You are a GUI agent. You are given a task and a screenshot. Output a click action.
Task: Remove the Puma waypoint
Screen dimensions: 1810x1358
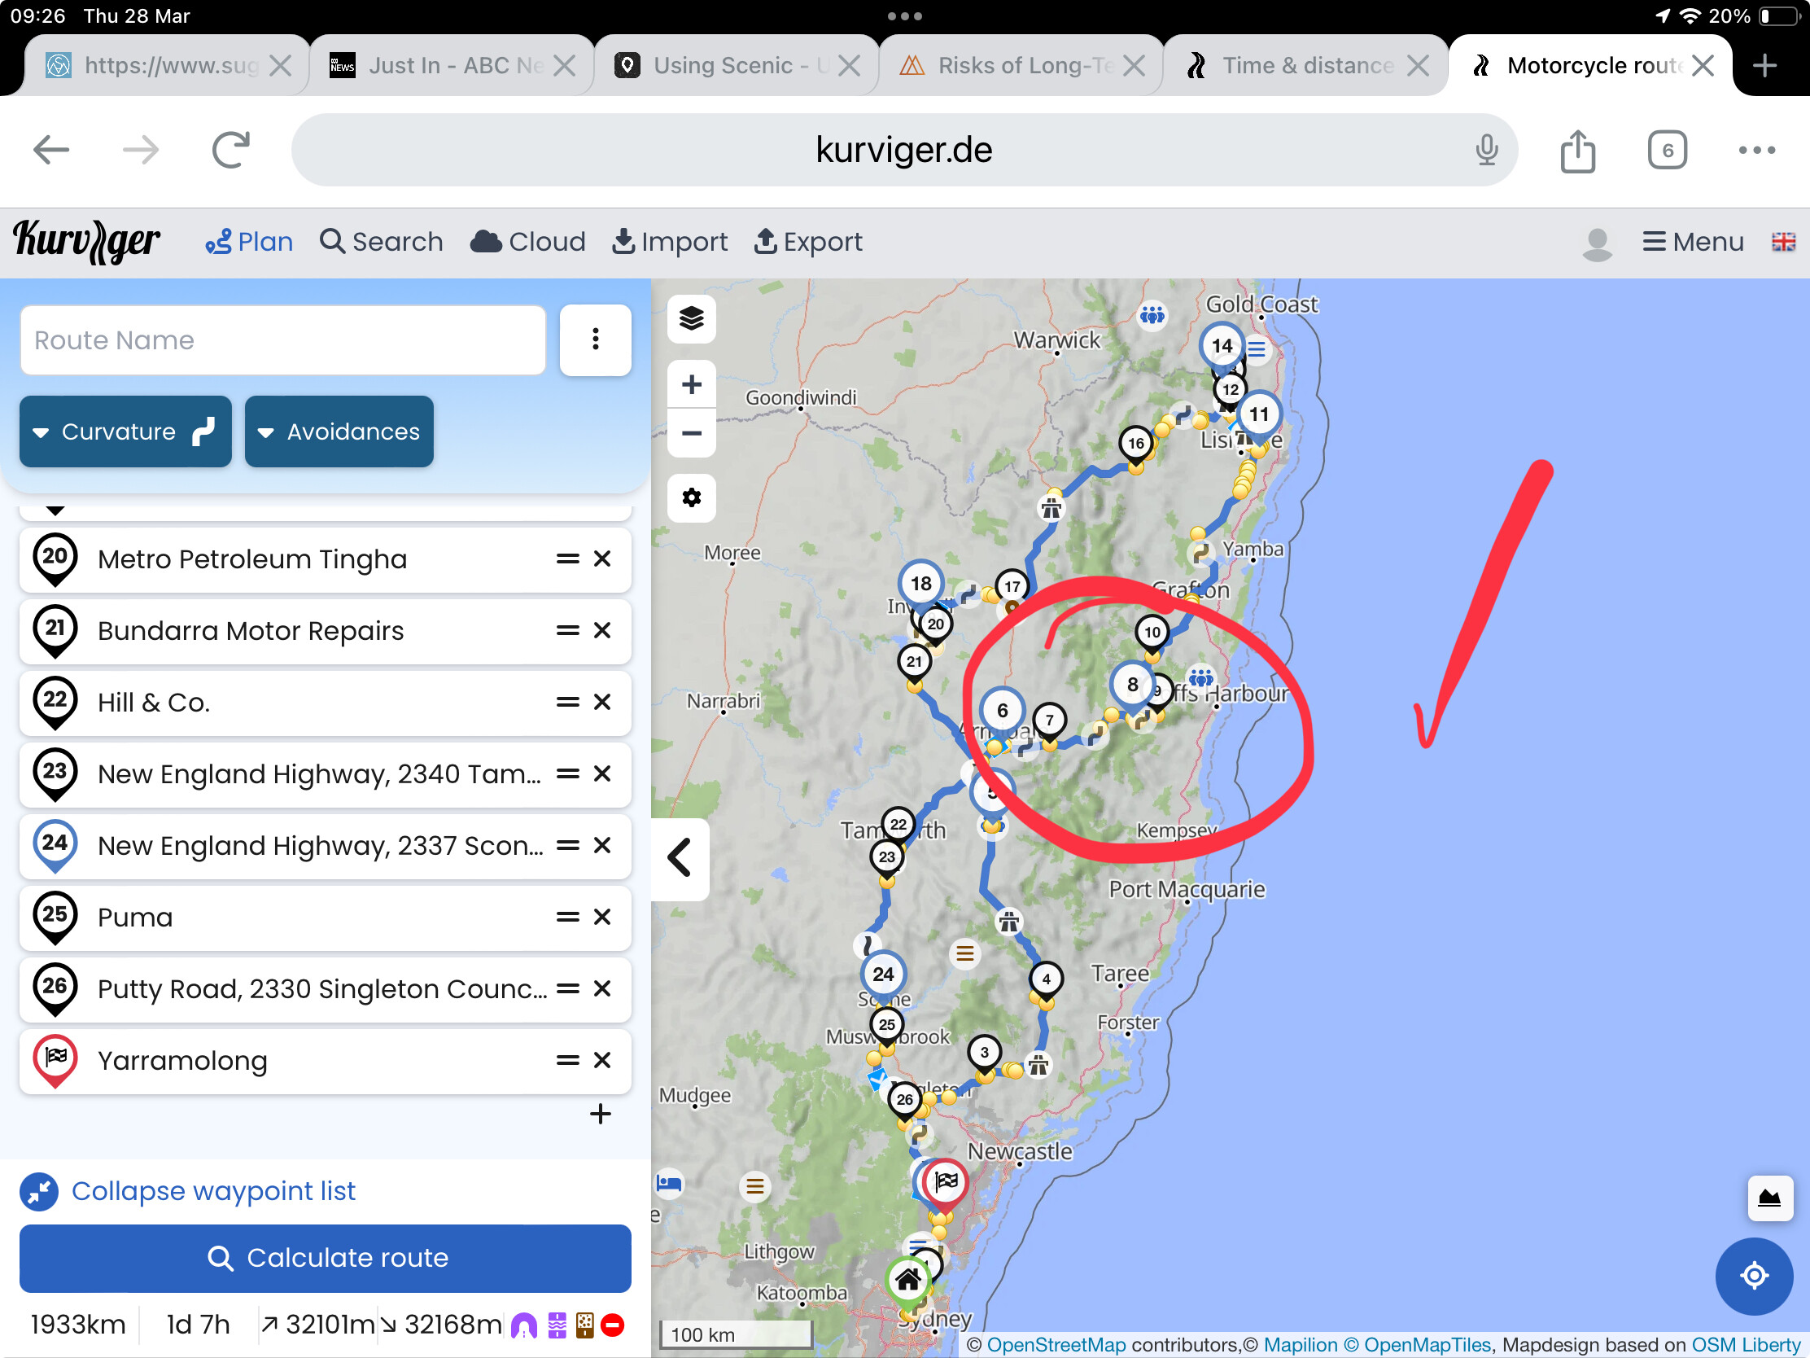coord(602,917)
